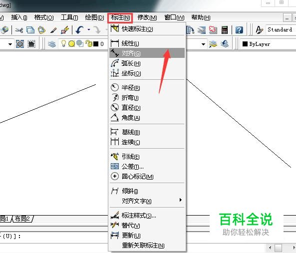Image resolution: width=296 pixels, height=253 pixels.
Task: Choose 折弯(J) jogged dimension
Action: 147,97
